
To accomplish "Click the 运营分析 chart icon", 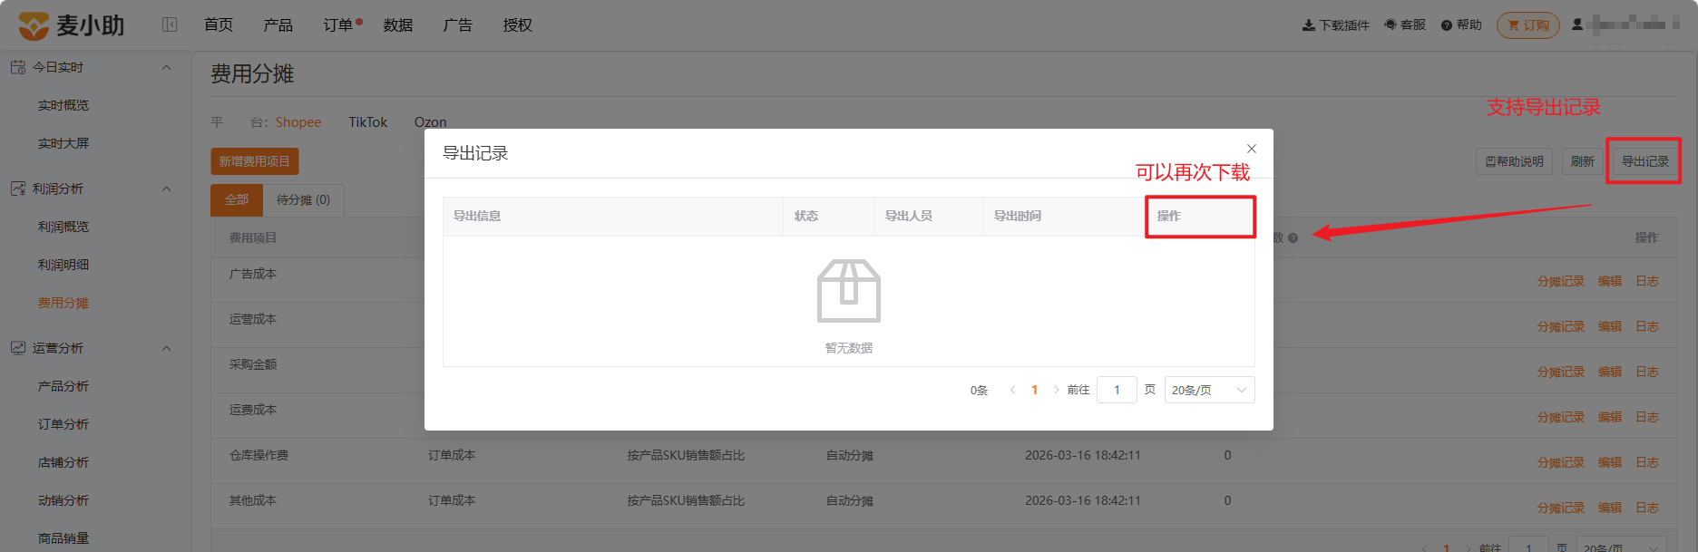I will pos(18,348).
